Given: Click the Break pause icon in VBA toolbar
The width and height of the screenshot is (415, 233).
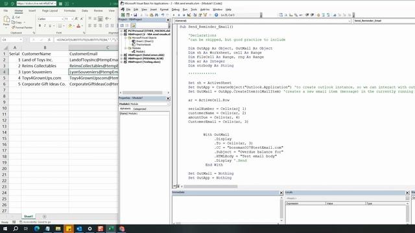Looking at the screenshot, I should [179, 15].
